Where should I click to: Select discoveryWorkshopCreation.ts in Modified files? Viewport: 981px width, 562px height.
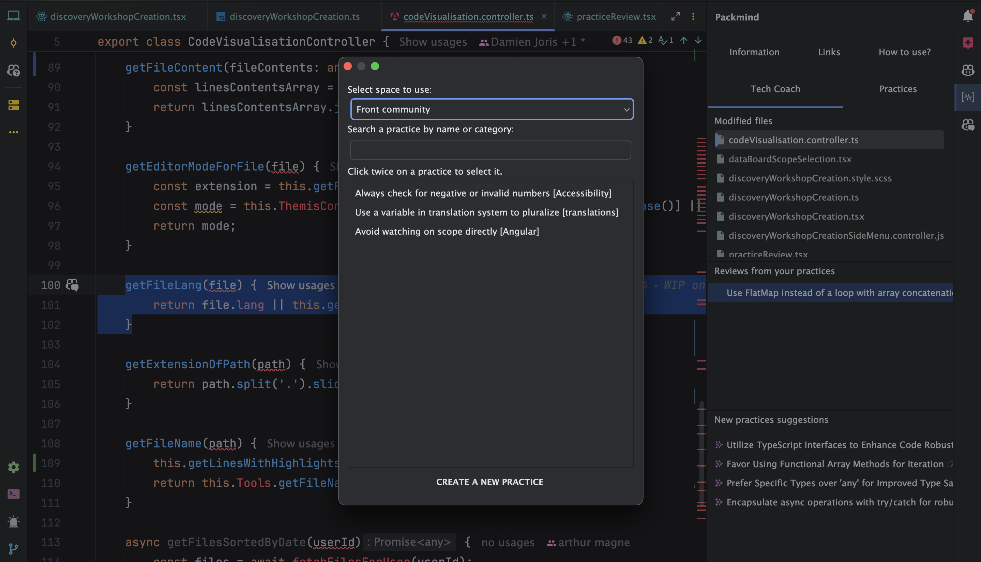829,197
